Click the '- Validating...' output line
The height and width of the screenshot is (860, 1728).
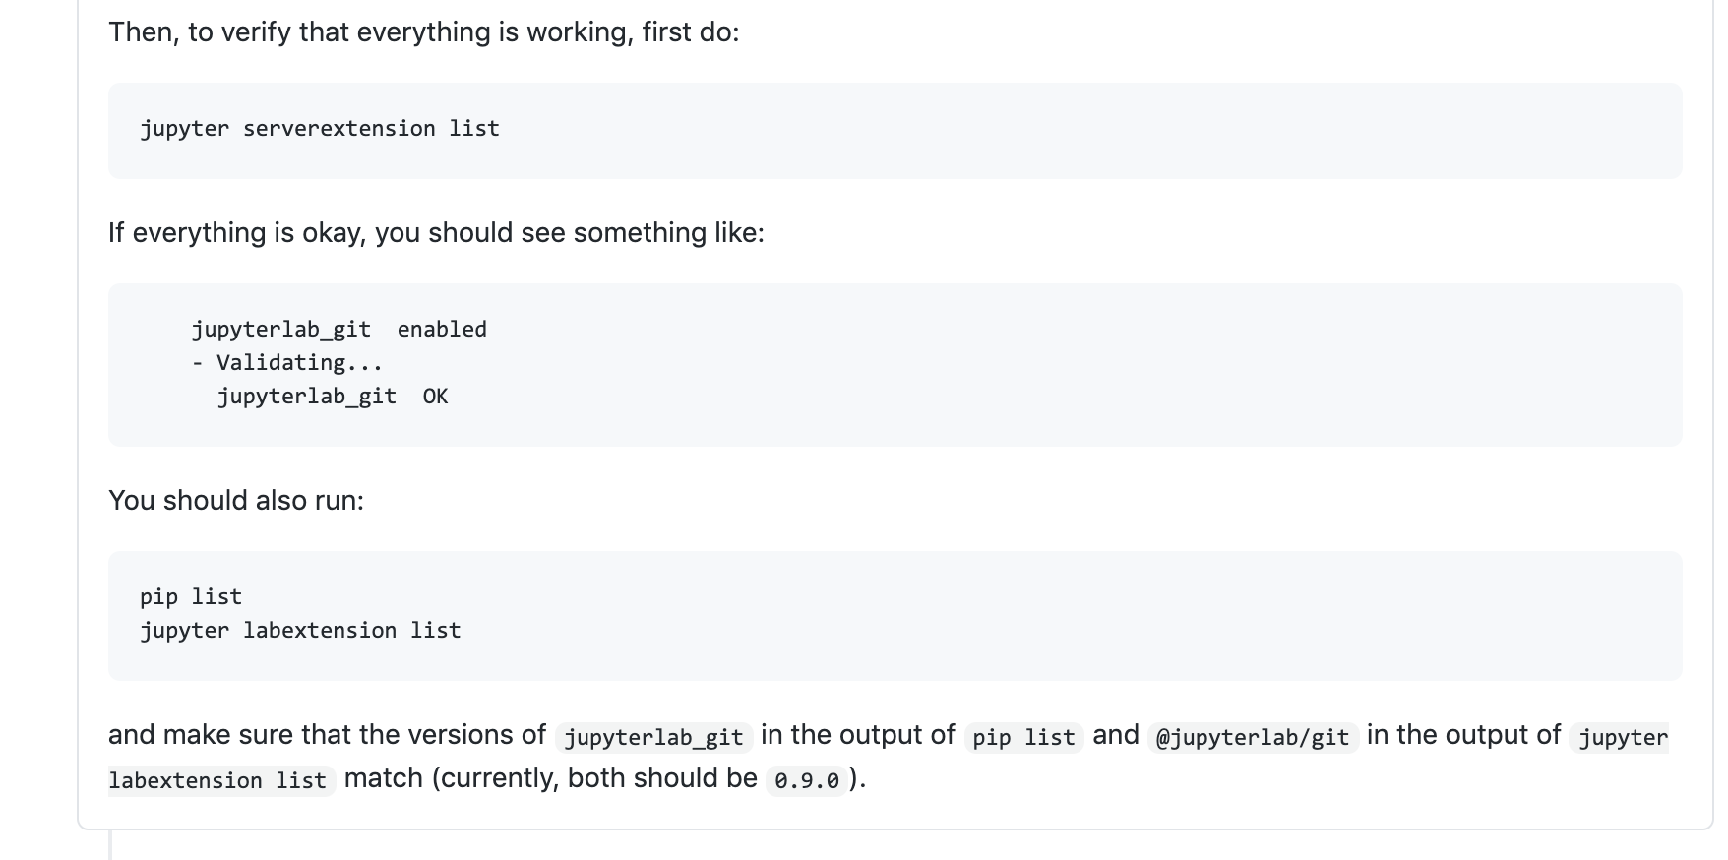click(x=287, y=363)
